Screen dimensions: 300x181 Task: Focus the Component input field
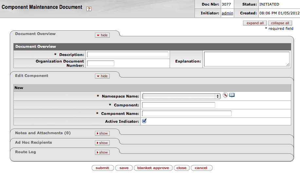[178, 105]
